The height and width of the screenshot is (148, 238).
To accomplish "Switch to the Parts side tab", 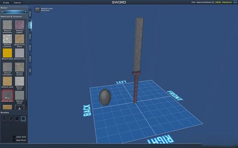I will [30, 14].
